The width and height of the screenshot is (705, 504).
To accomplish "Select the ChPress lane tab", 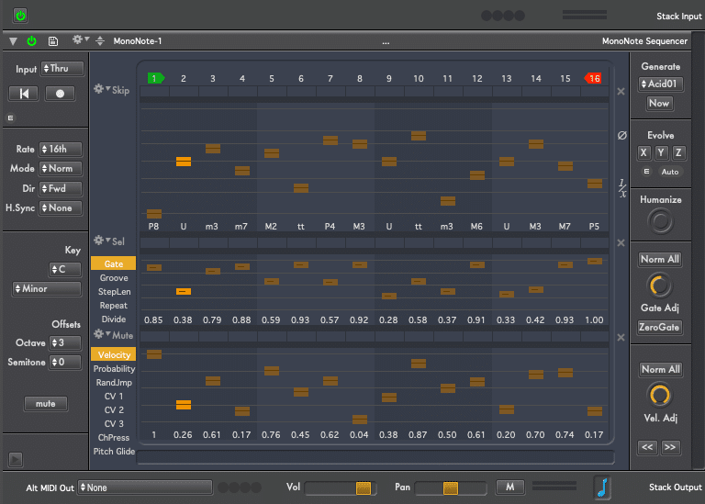I will point(114,438).
